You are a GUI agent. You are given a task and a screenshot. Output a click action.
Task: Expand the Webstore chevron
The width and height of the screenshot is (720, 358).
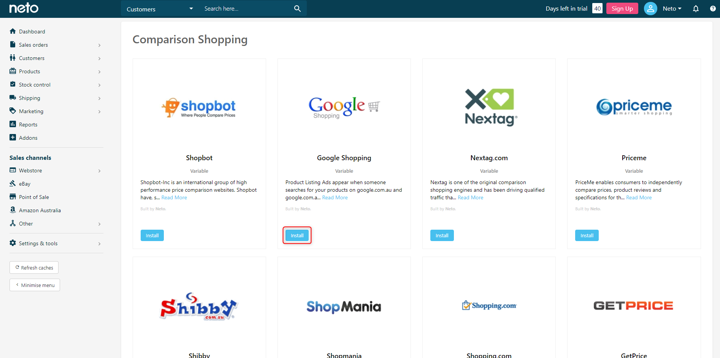pyautogui.click(x=100, y=171)
